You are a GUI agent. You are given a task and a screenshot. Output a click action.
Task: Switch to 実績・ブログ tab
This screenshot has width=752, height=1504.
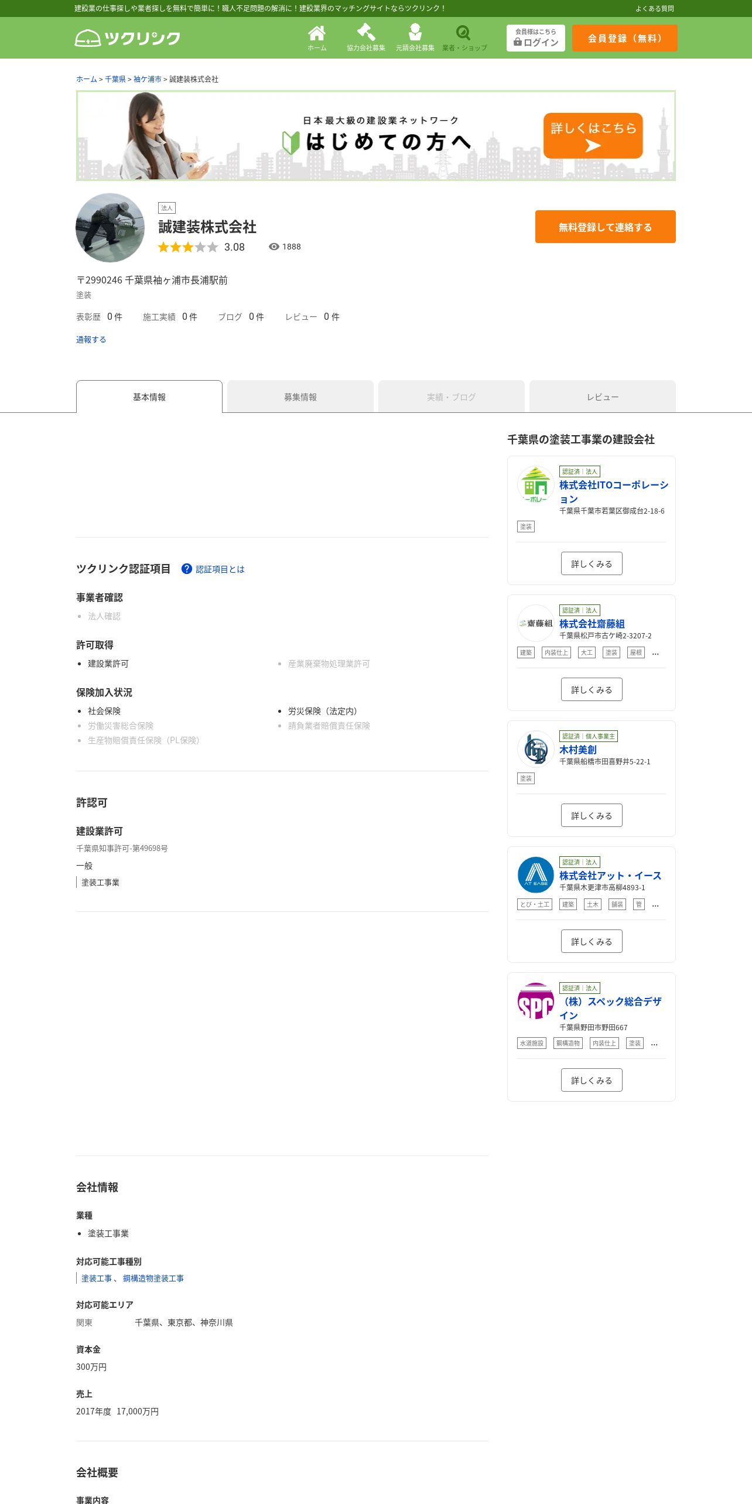tap(452, 396)
